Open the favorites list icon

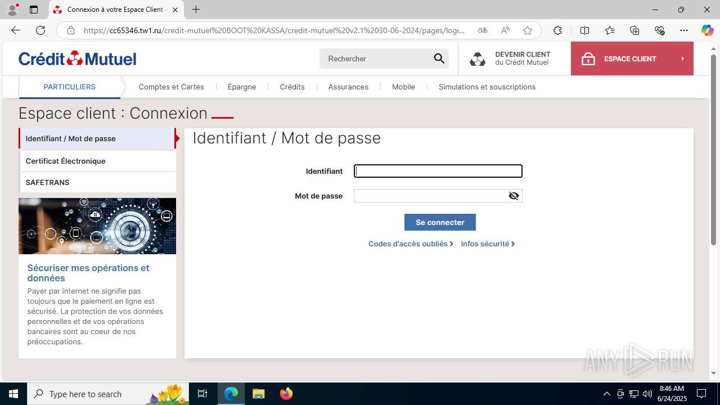click(610, 30)
